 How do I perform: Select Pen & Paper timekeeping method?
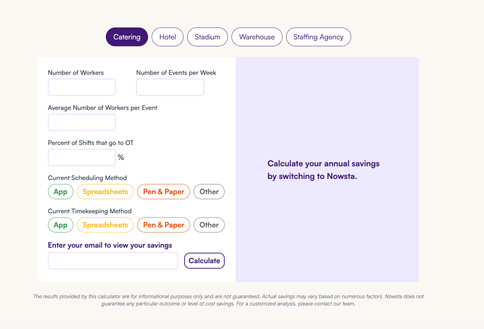click(163, 225)
